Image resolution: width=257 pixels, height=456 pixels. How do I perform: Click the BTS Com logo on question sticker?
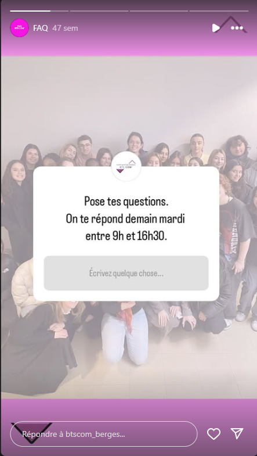[x=126, y=166]
